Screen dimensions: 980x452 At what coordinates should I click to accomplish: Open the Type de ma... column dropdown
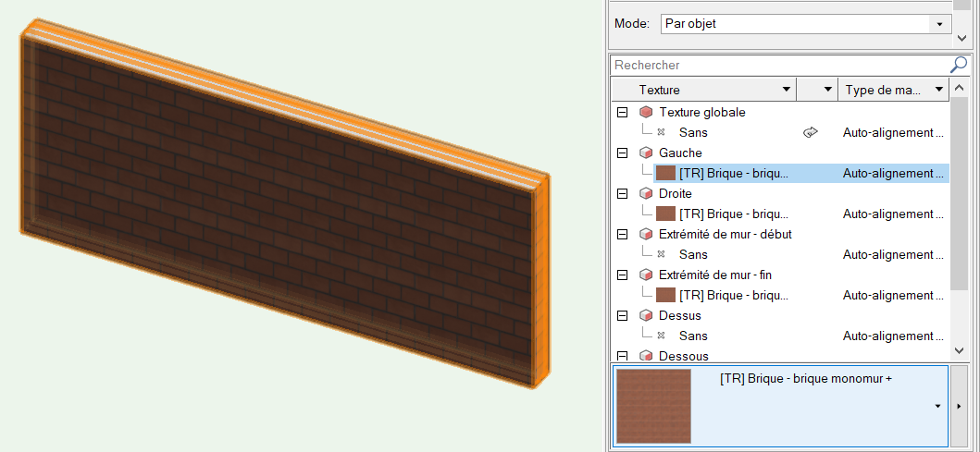pos(938,90)
